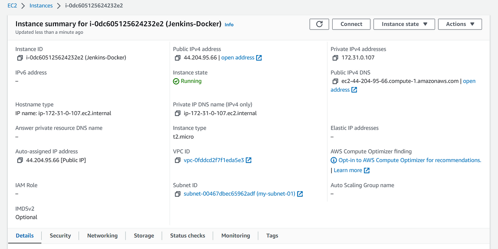Switch to the Storage tab
This screenshot has width=498, height=249.
[144, 236]
